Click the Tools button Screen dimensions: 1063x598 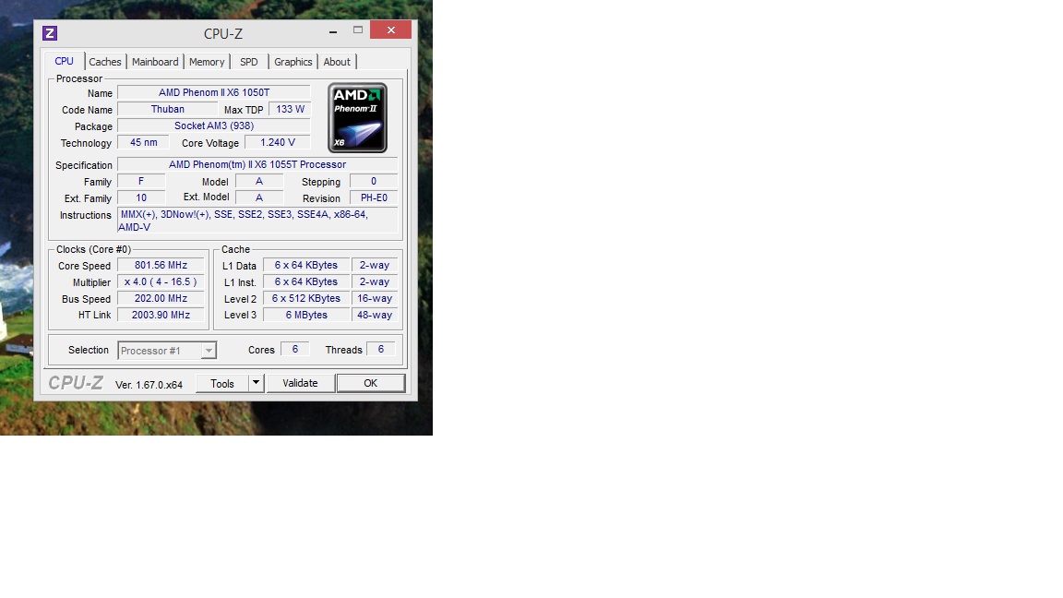[222, 383]
